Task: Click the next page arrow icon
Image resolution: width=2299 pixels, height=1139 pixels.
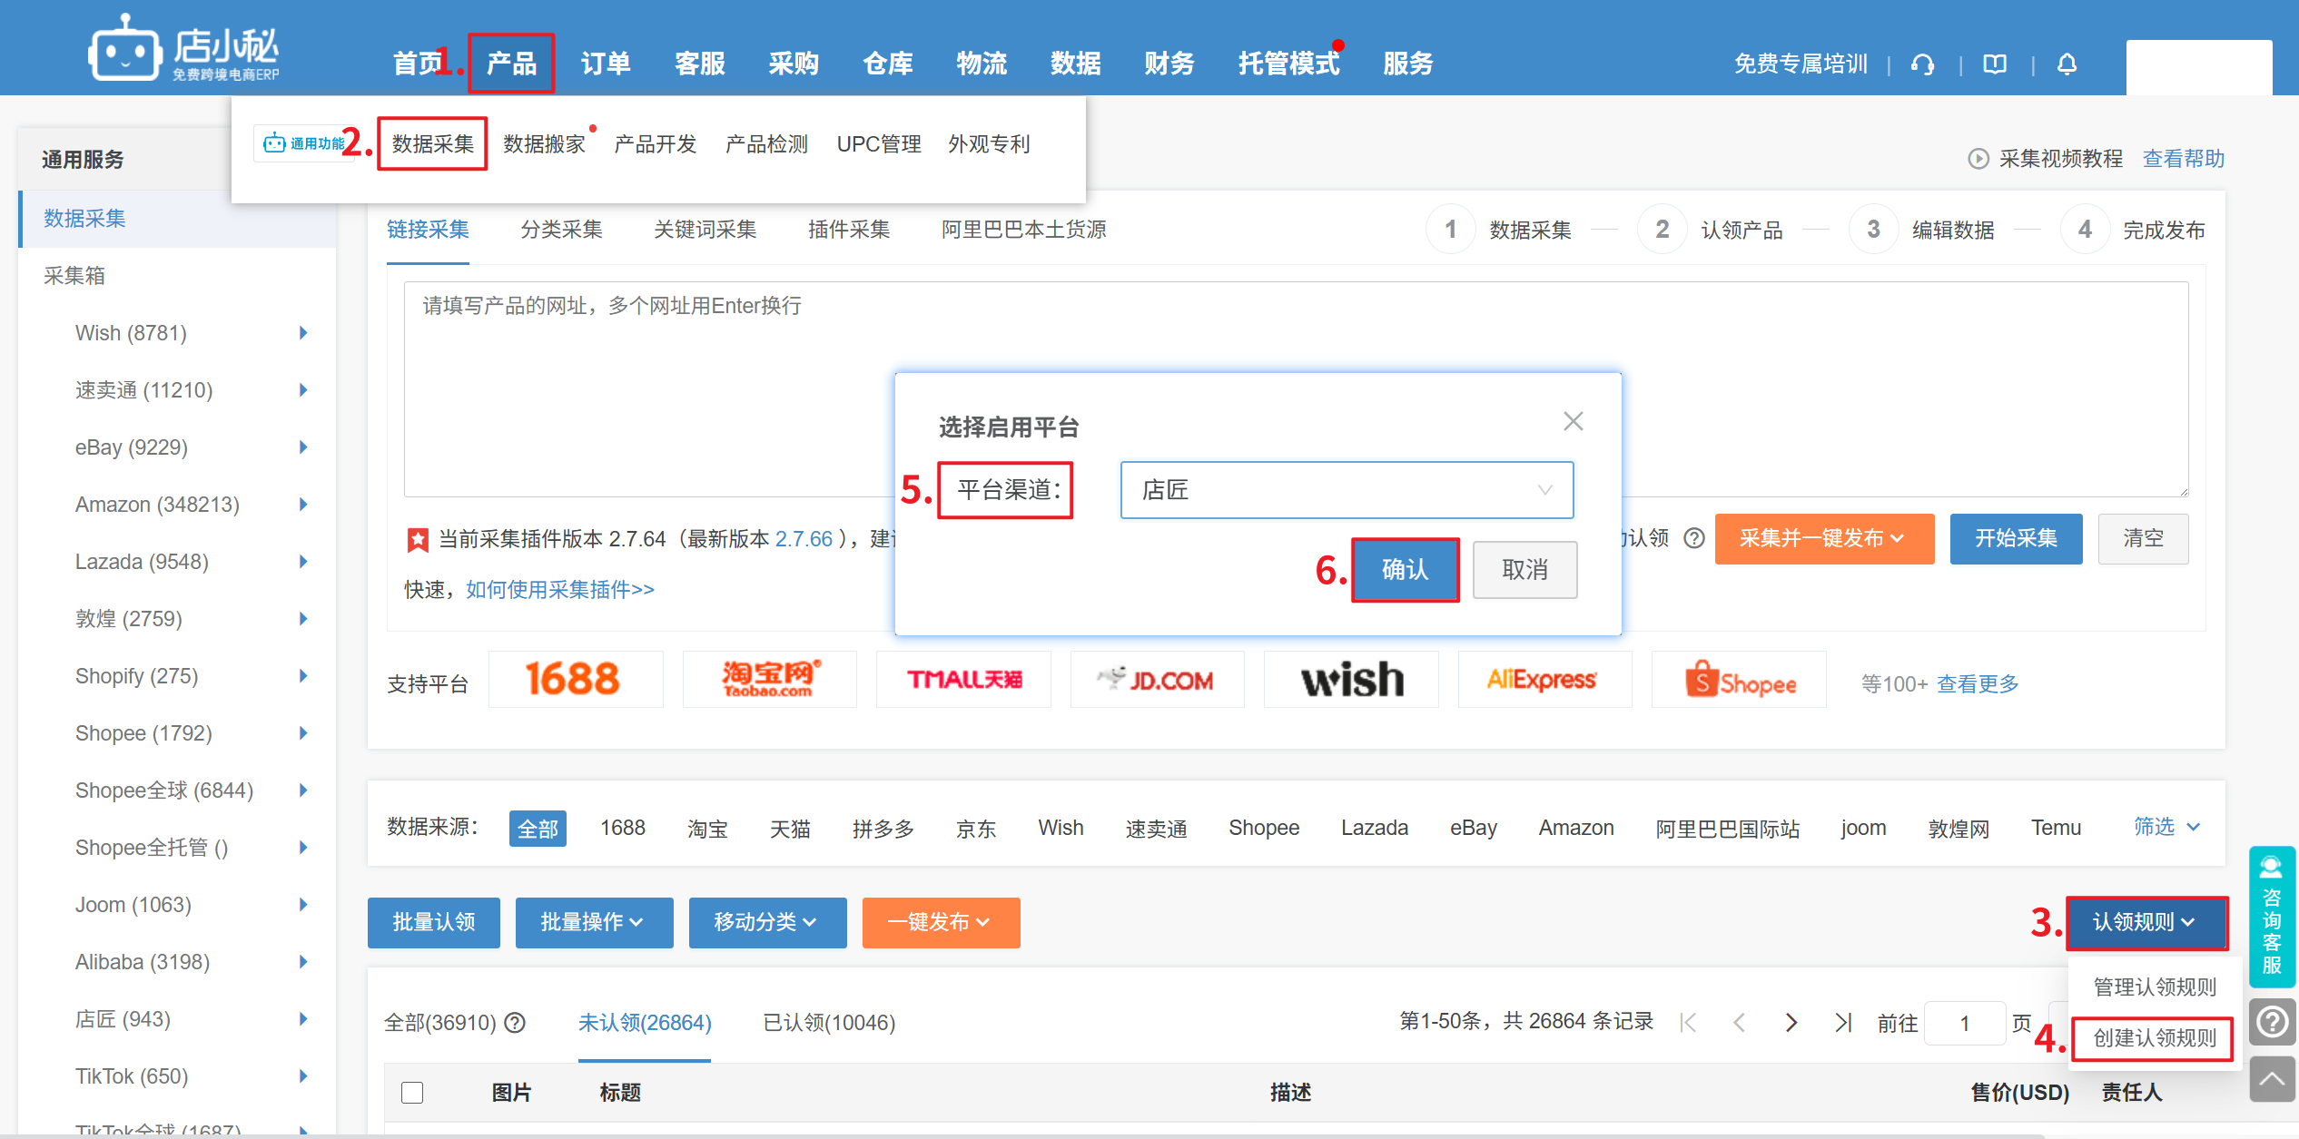Action: [x=1791, y=1023]
